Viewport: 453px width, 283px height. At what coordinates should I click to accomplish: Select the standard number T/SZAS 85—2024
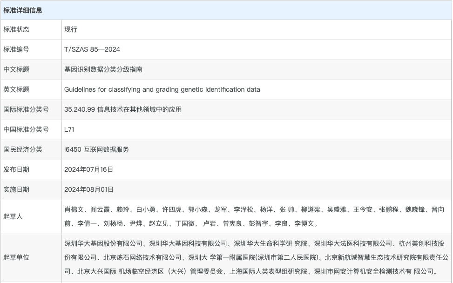click(90, 49)
